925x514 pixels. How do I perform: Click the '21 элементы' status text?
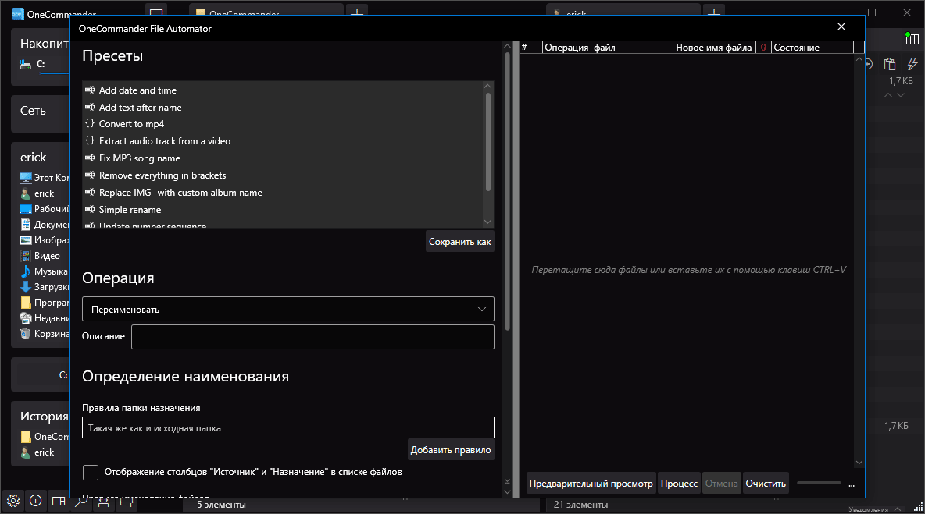click(x=580, y=505)
